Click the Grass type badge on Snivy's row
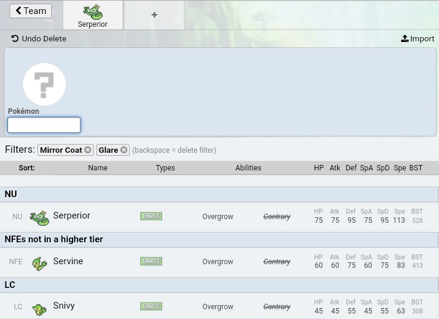 [x=151, y=306]
